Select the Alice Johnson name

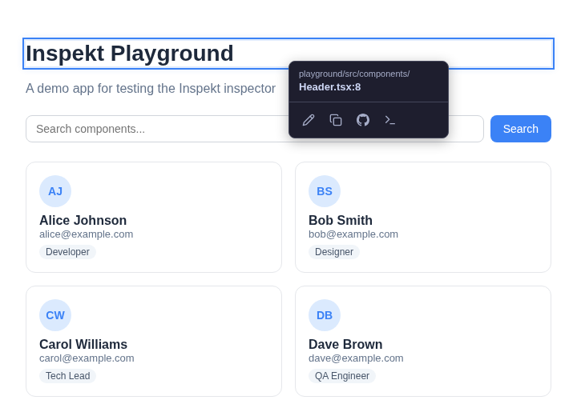point(83,220)
